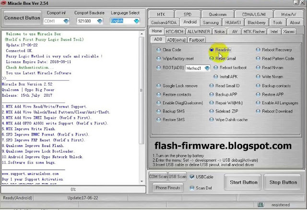Choose Wipe Dalvik-cache option

pos(228,120)
